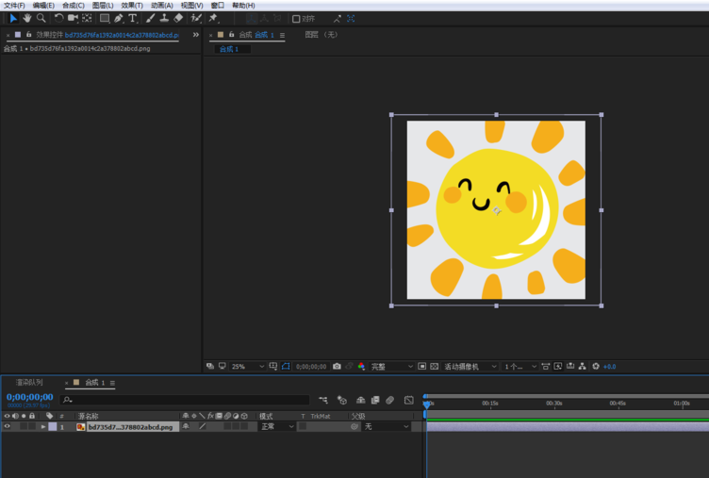
Task: Toggle eye visibility of the png layer
Action: click(x=8, y=427)
